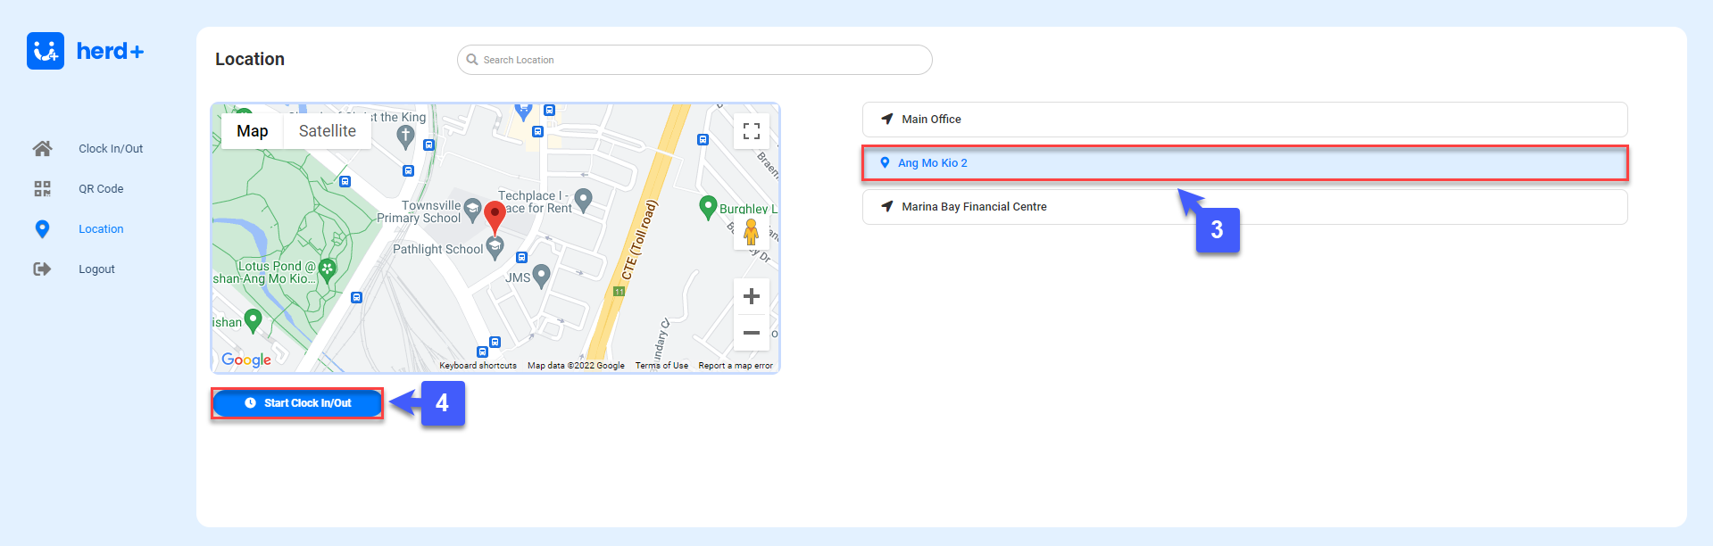
Task: Click Techplace I map pin
Action: click(584, 200)
